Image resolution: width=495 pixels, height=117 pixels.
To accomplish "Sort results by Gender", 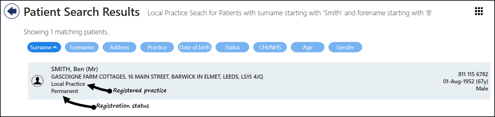I will pyautogui.click(x=345, y=47).
